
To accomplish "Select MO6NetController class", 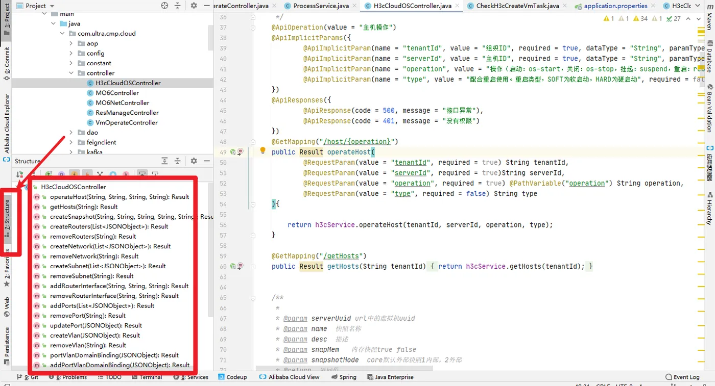I will 122,102.
